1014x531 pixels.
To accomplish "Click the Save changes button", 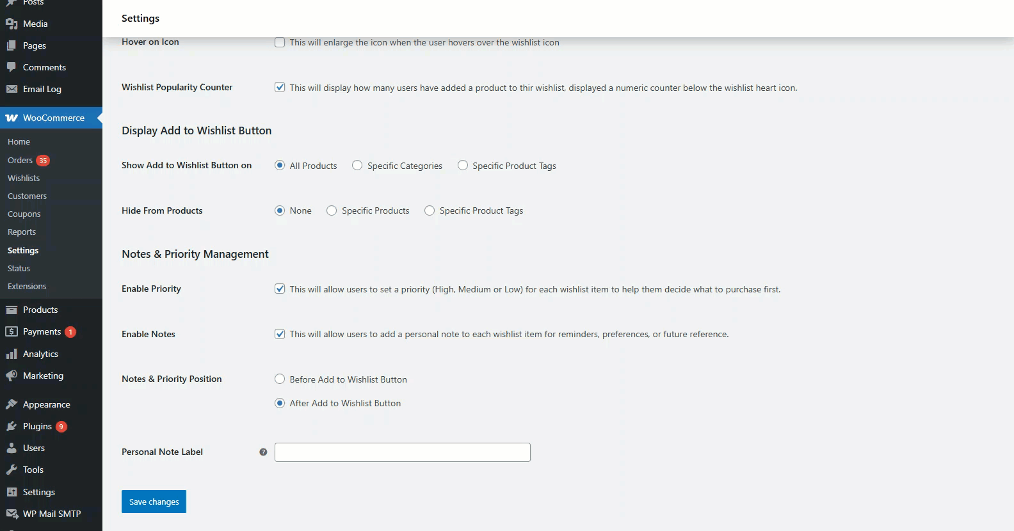I will [x=154, y=502].
